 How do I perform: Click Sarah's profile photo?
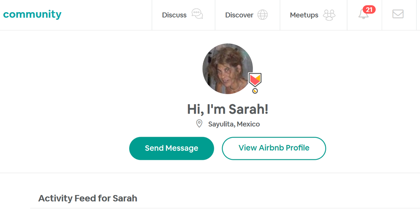(x=227, y=69)
